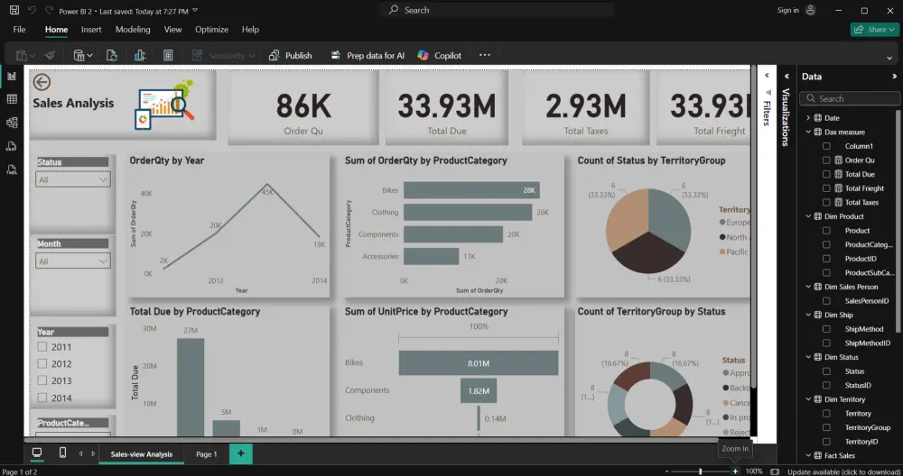The image size is (903, 476).
Task: Open the ribbon overflow three-dot menu
Action: click(485, 55)
